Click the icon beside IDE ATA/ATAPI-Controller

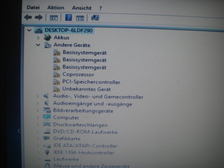tap(47, 146)
